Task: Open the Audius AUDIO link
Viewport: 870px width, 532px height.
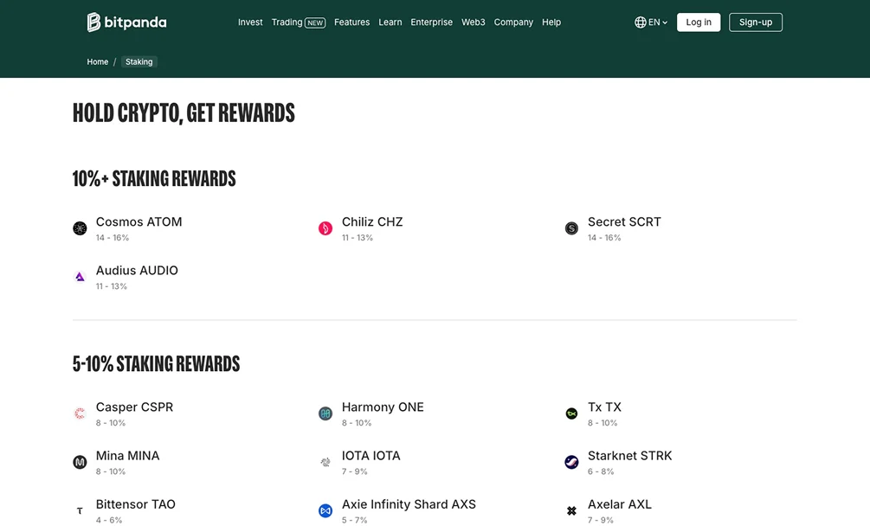Action: [137, 271]
